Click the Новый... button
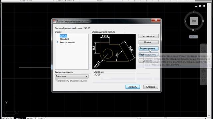The width and height of the screenshot is (213, 119). 148,42
